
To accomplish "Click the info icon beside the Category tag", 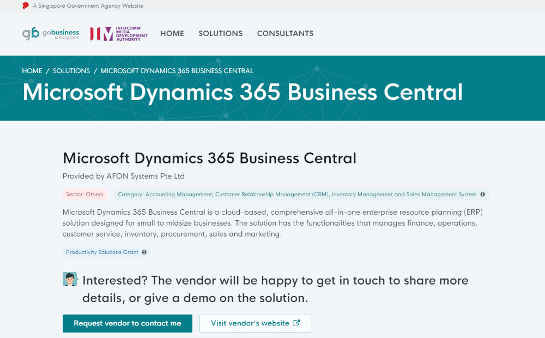I will pos(482,195).
